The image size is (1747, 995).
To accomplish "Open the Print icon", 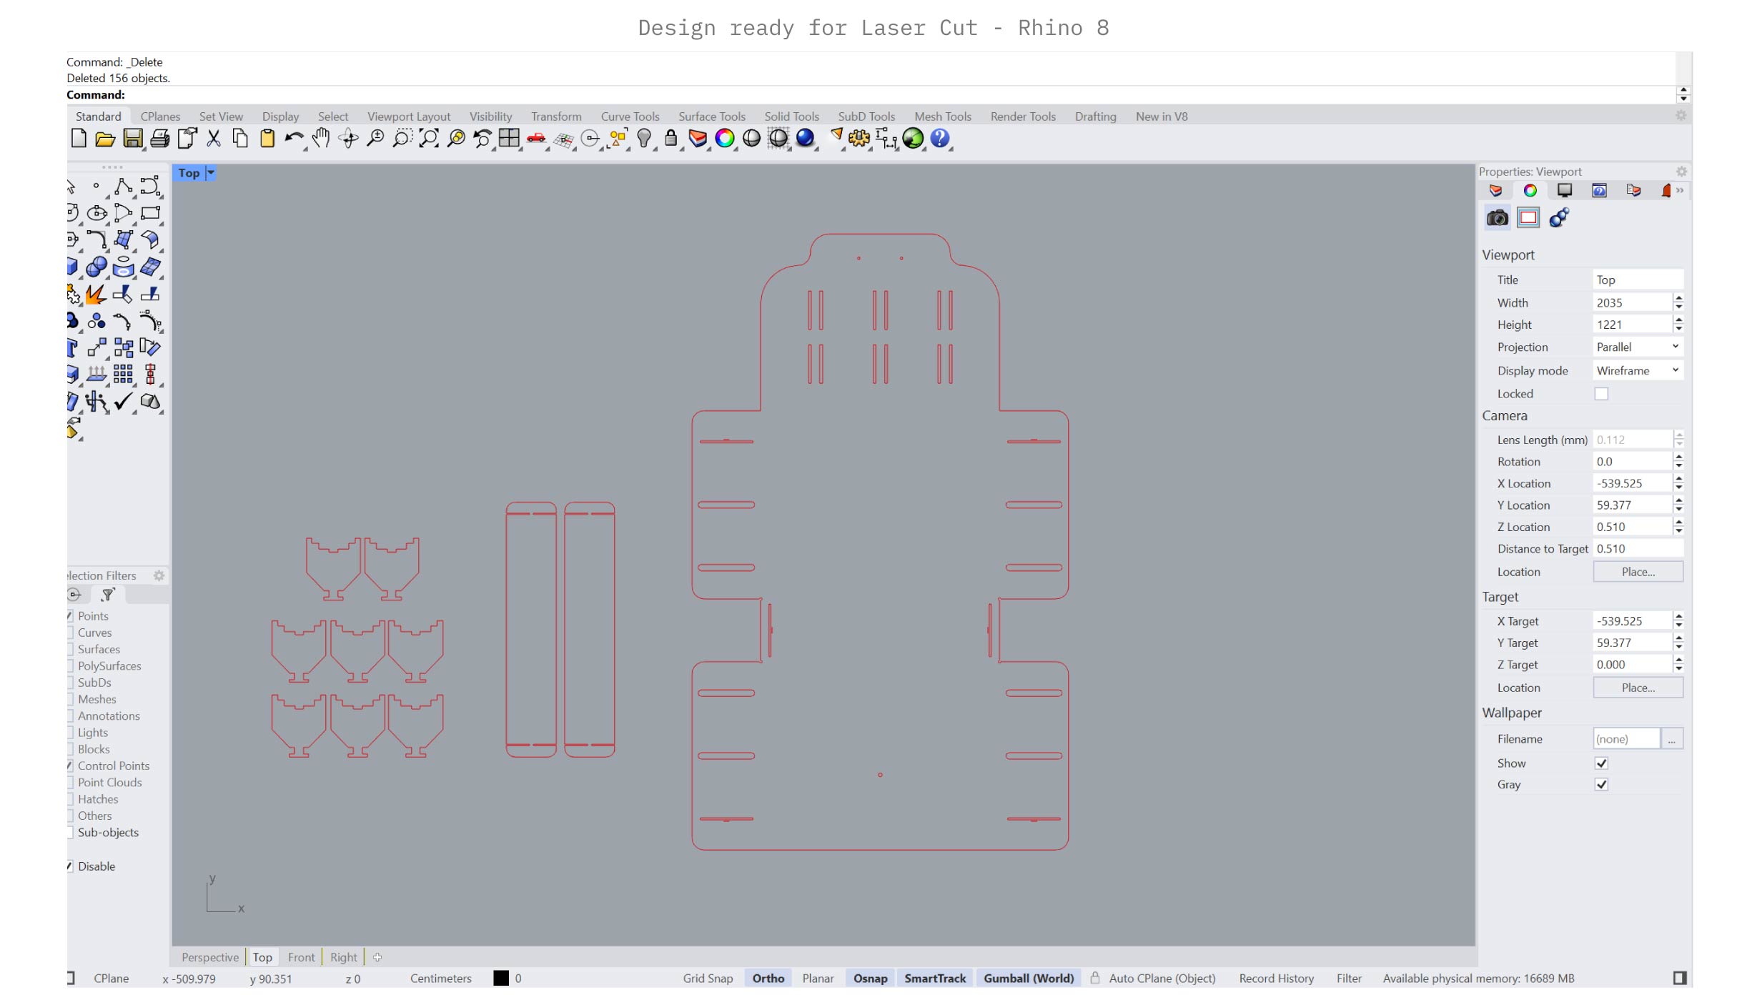I will 160,139.
